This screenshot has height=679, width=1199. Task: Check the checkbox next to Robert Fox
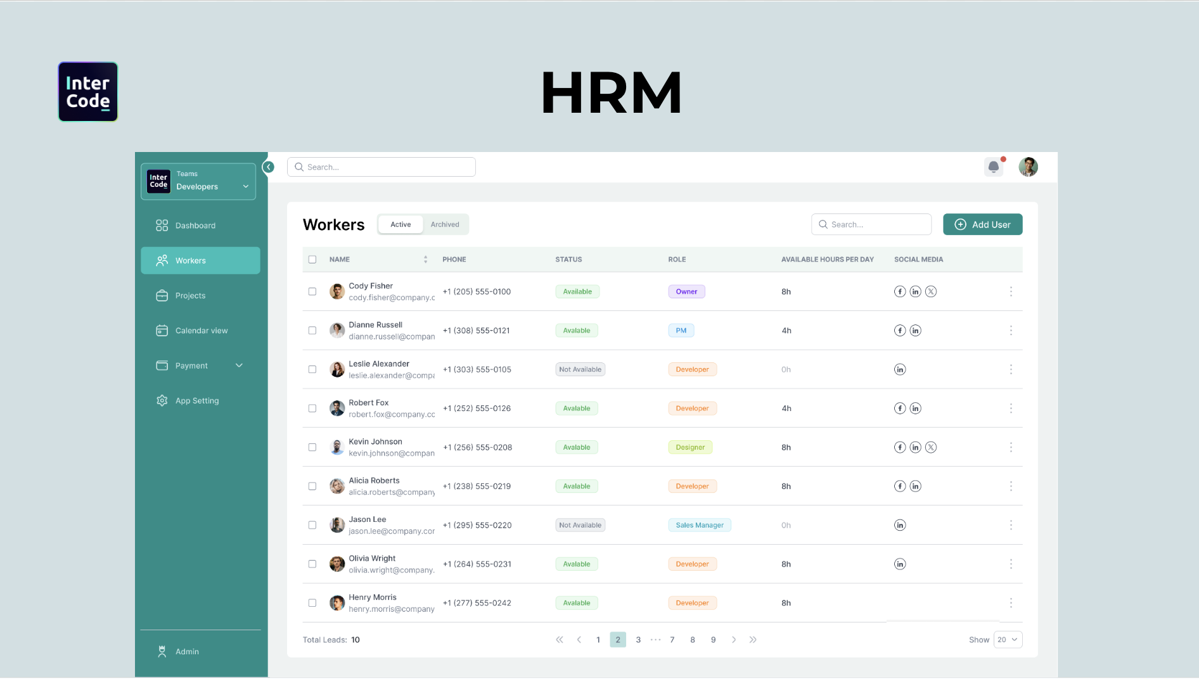click(x=312, y=408)
